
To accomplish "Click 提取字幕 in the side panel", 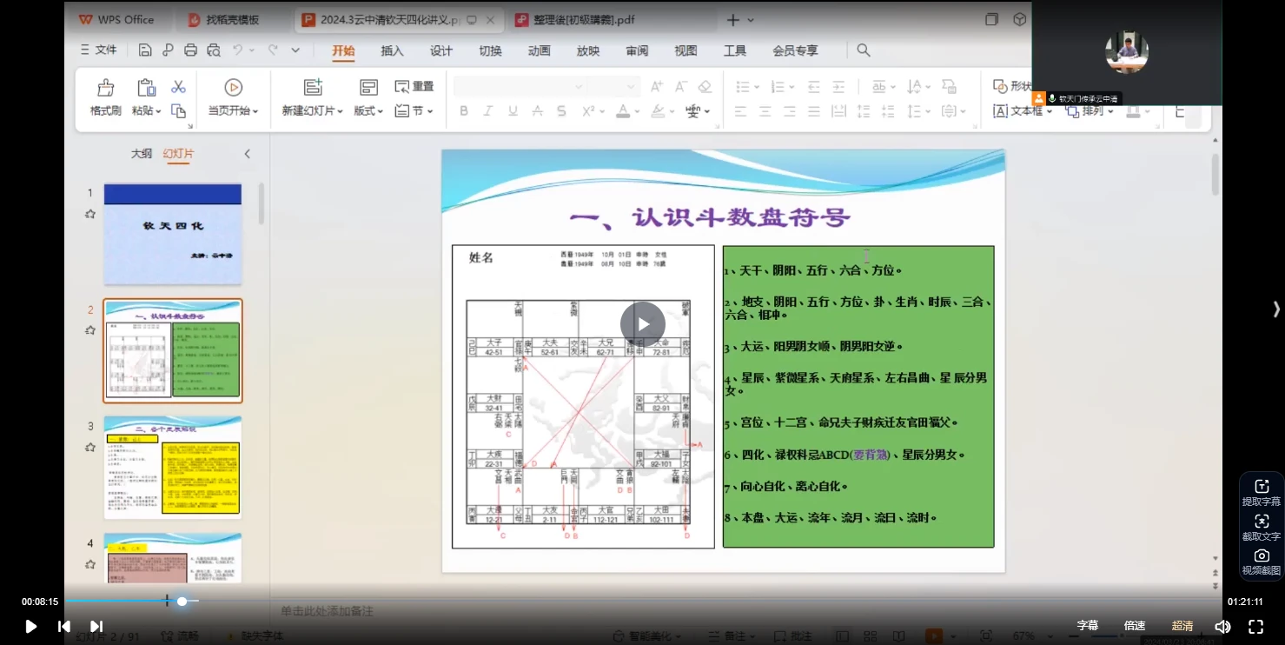I will pyautogui.click(x=1262, y=492).
